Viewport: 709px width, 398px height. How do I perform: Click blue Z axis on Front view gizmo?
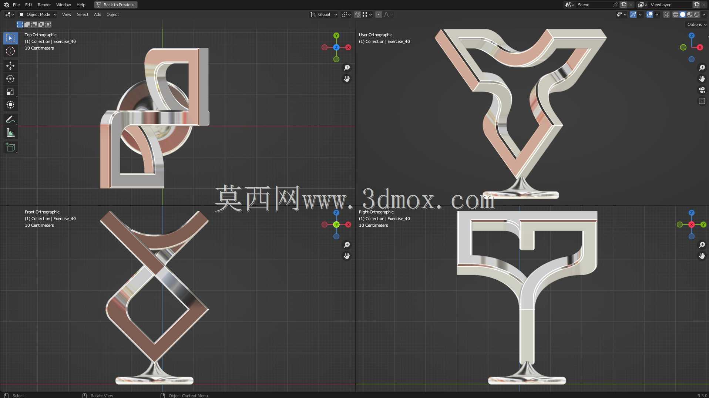pyautogui.click(x=336, y=213)
